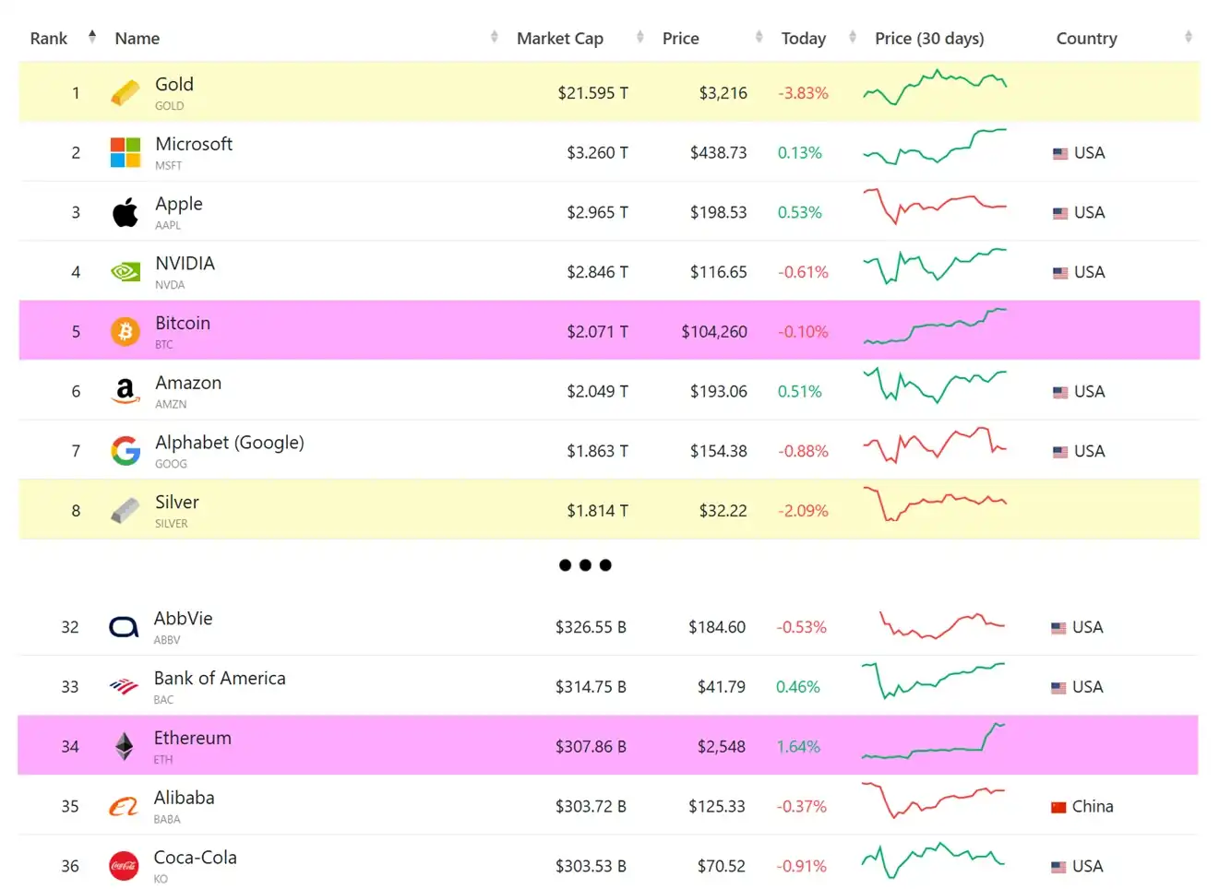Sort table using Market Cap arrows
The width and height of the screenshot is (1219, 889).
(640, 37)
